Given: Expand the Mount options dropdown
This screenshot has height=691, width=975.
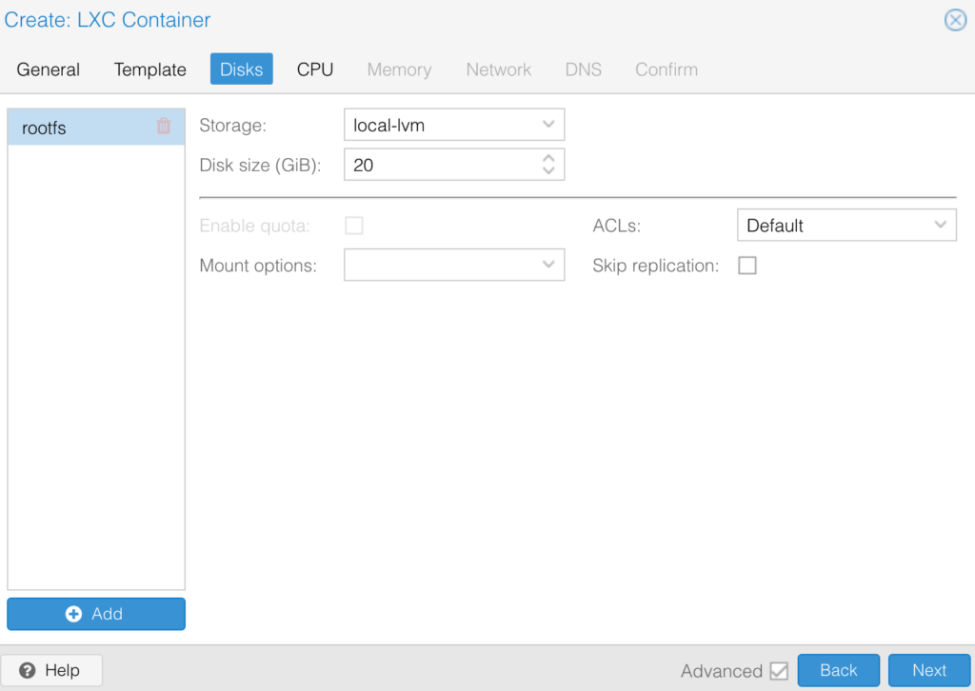Looking at the screenshot, I should tap(454, 265).
